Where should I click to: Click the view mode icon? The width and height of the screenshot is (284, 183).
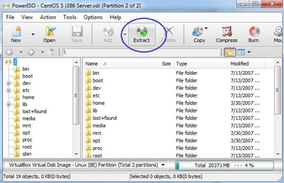(241, 52)
